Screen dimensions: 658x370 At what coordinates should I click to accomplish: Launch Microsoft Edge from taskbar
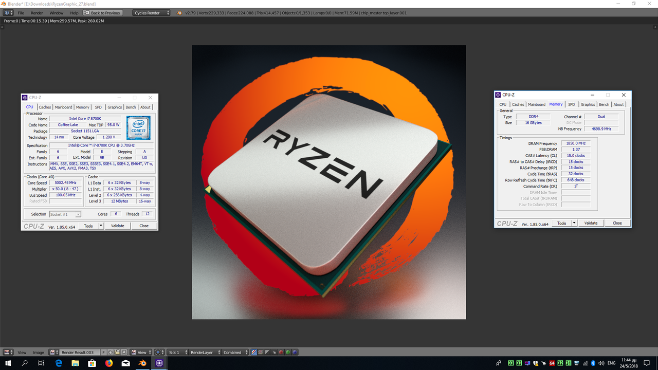coord(58,363)
